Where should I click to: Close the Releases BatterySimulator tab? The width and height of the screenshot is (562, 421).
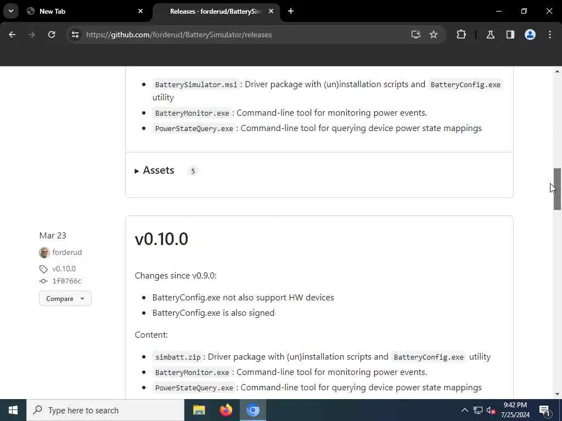[271, 11]
